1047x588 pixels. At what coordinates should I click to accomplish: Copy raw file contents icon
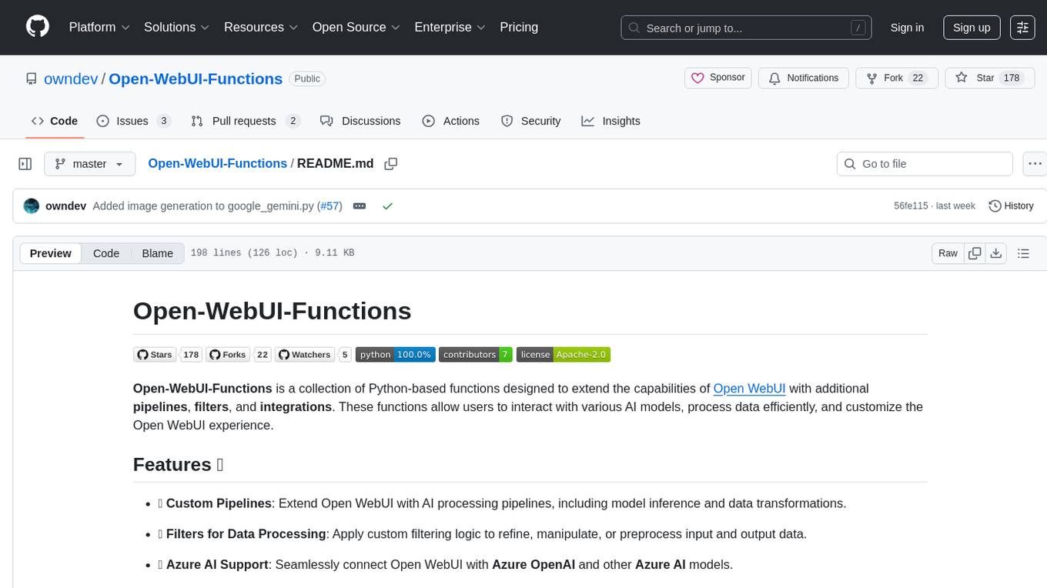coord(975,253)
